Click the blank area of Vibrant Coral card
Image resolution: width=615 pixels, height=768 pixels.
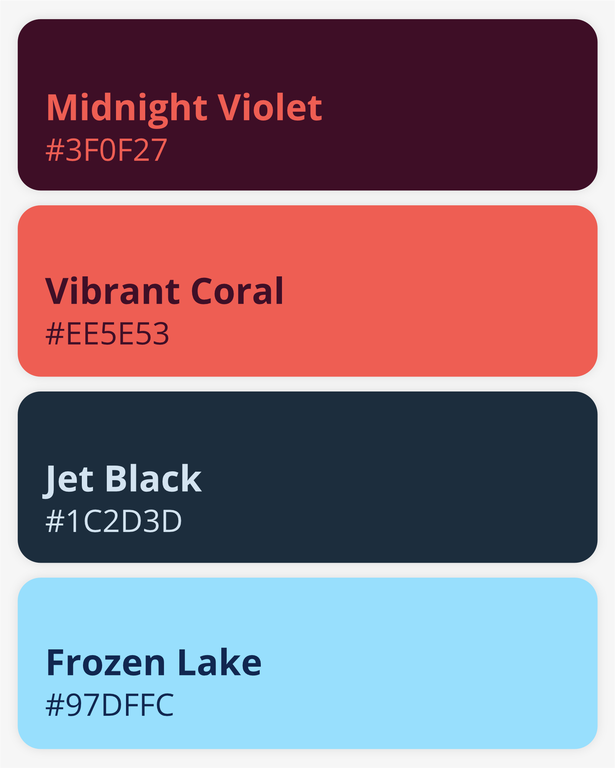pyautogui.click(x=442, y=299)
